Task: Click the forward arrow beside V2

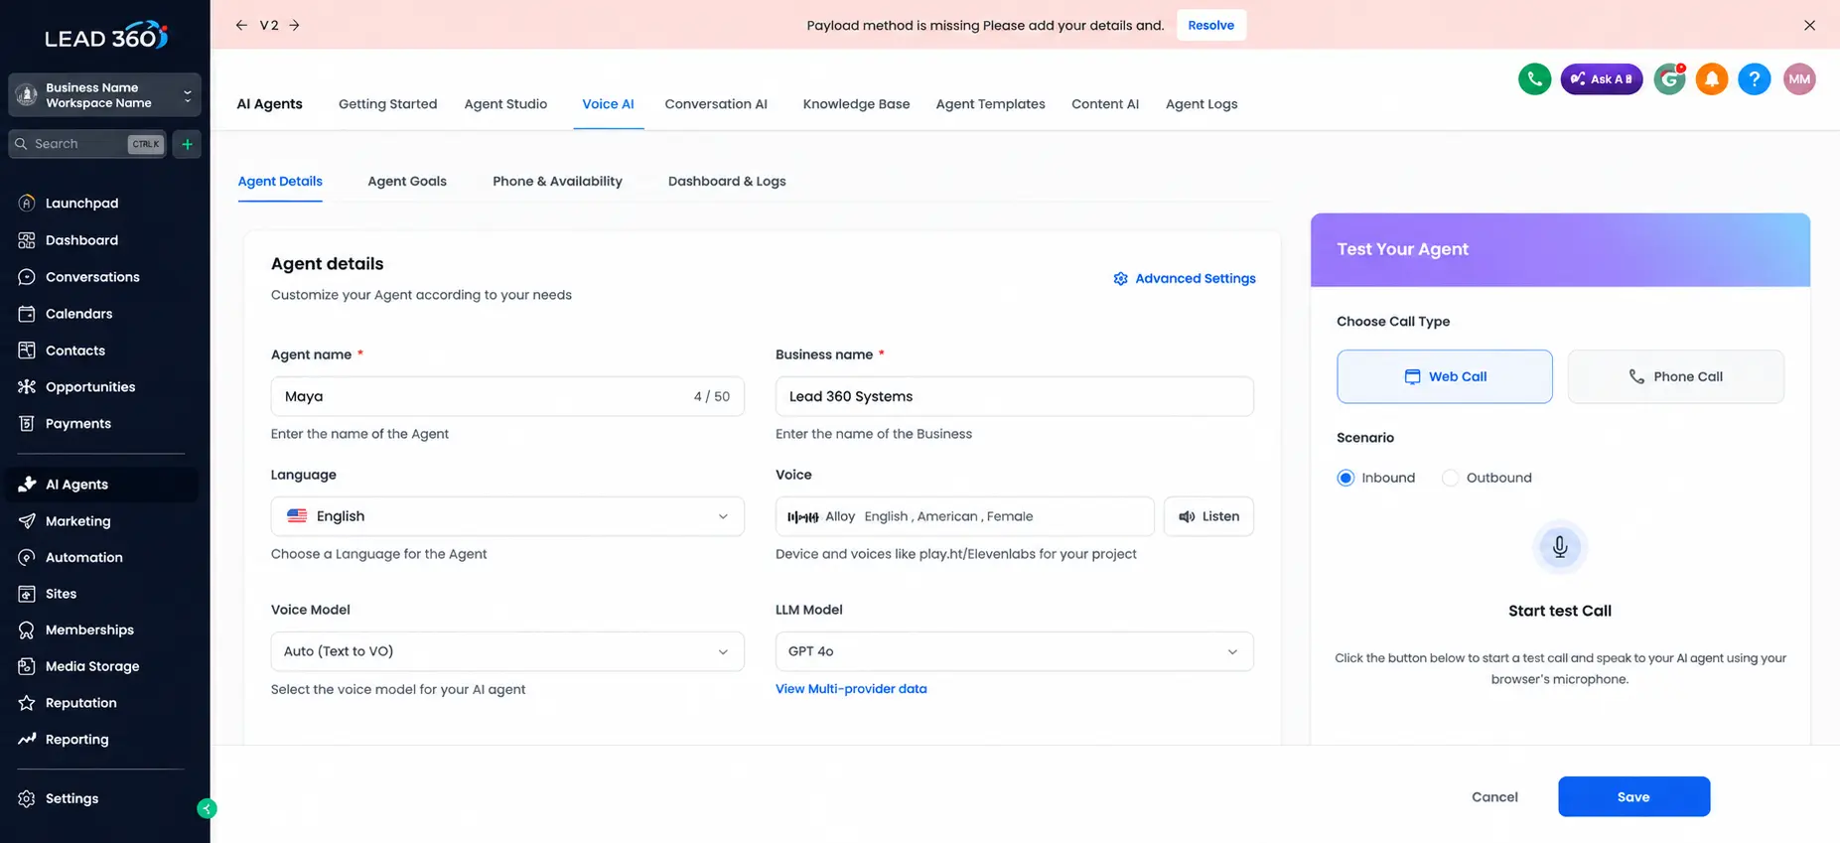Action: (295, 25)
